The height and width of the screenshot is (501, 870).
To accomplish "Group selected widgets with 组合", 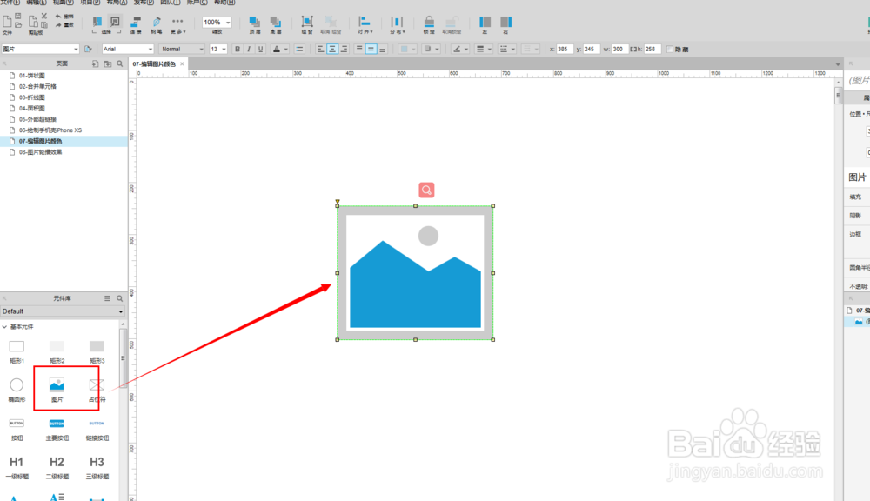I will [x=307, y=24].
